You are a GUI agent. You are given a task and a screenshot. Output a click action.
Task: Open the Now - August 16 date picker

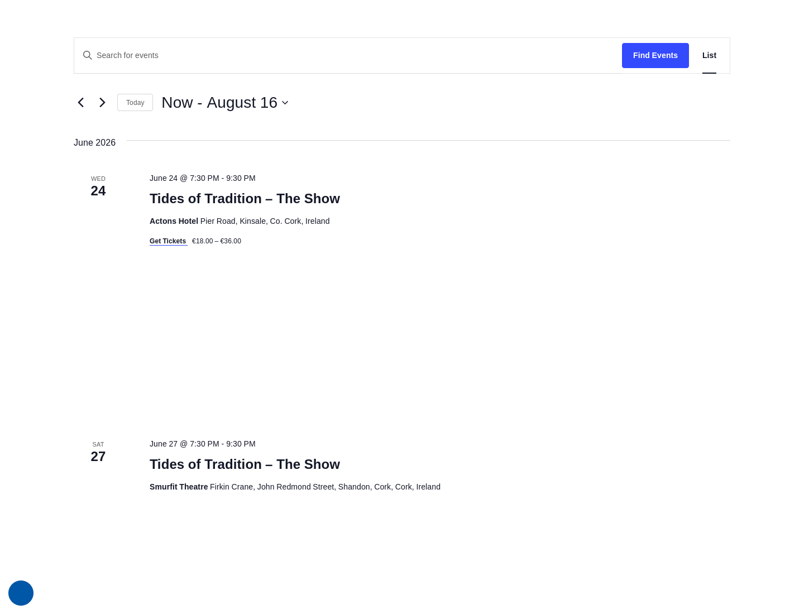tap(225, 103)
